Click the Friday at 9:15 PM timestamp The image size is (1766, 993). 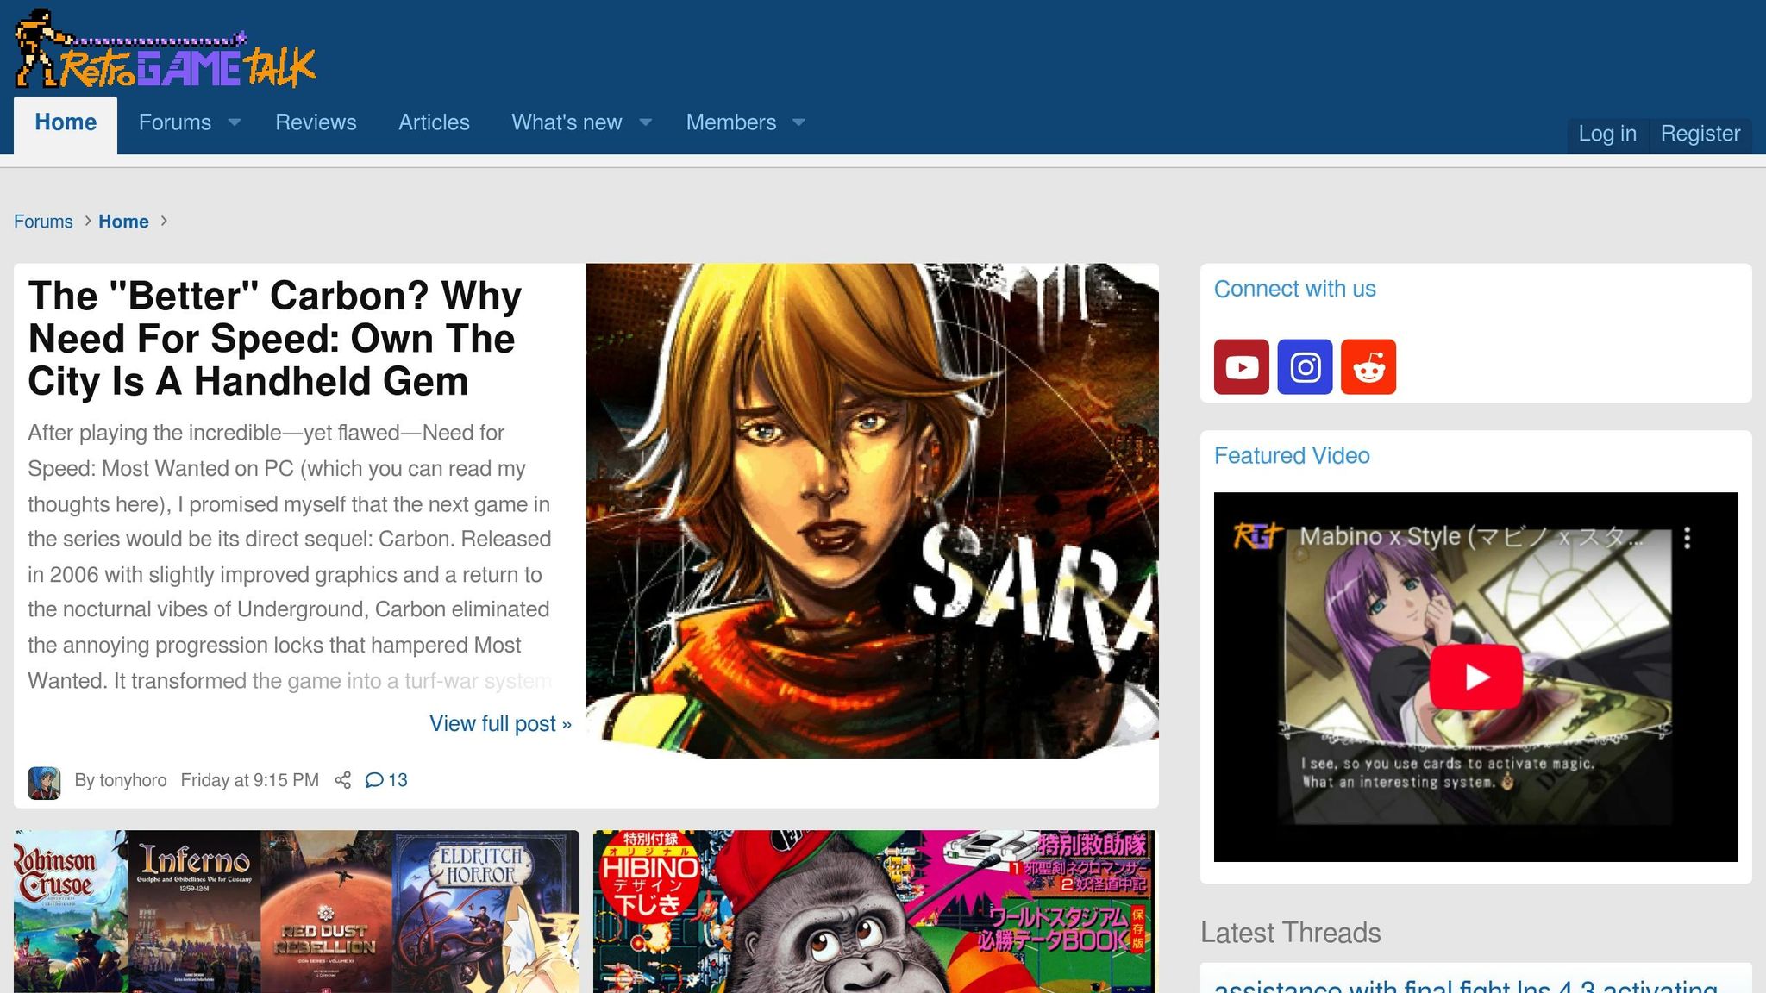[250, 780]
